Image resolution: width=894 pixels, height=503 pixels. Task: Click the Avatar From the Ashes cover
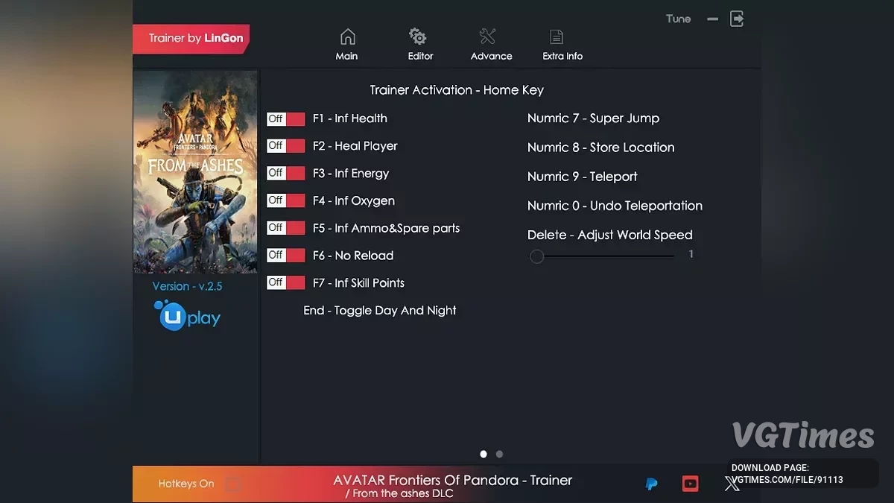pos(195,172)
